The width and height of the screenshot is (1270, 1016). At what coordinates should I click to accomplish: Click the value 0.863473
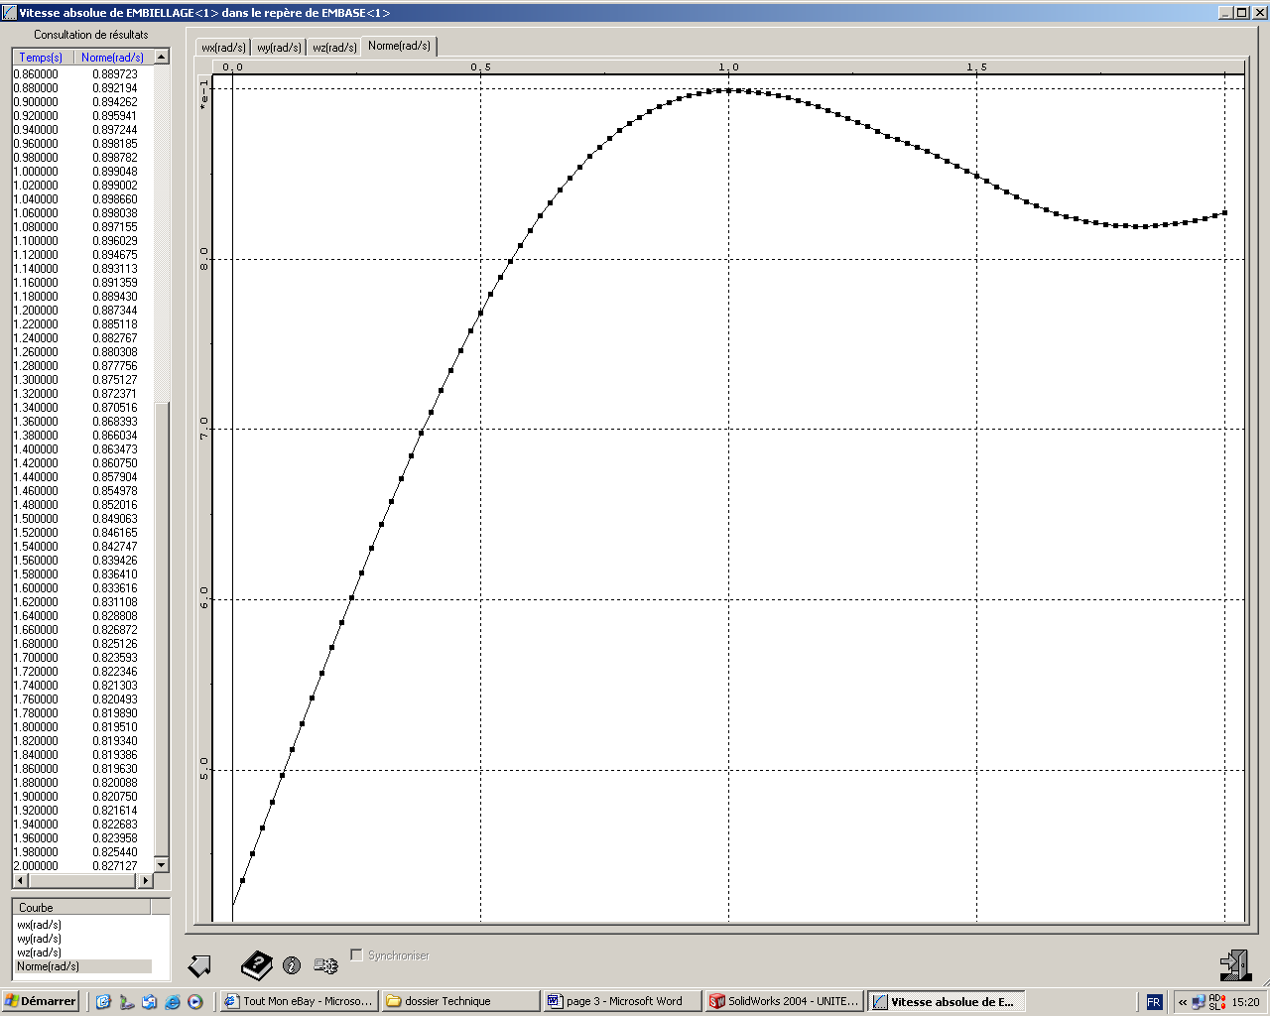pos(115,449)
